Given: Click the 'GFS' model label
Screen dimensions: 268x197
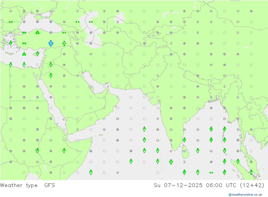Looking at the screenshot, I should (x=50, y=185).
